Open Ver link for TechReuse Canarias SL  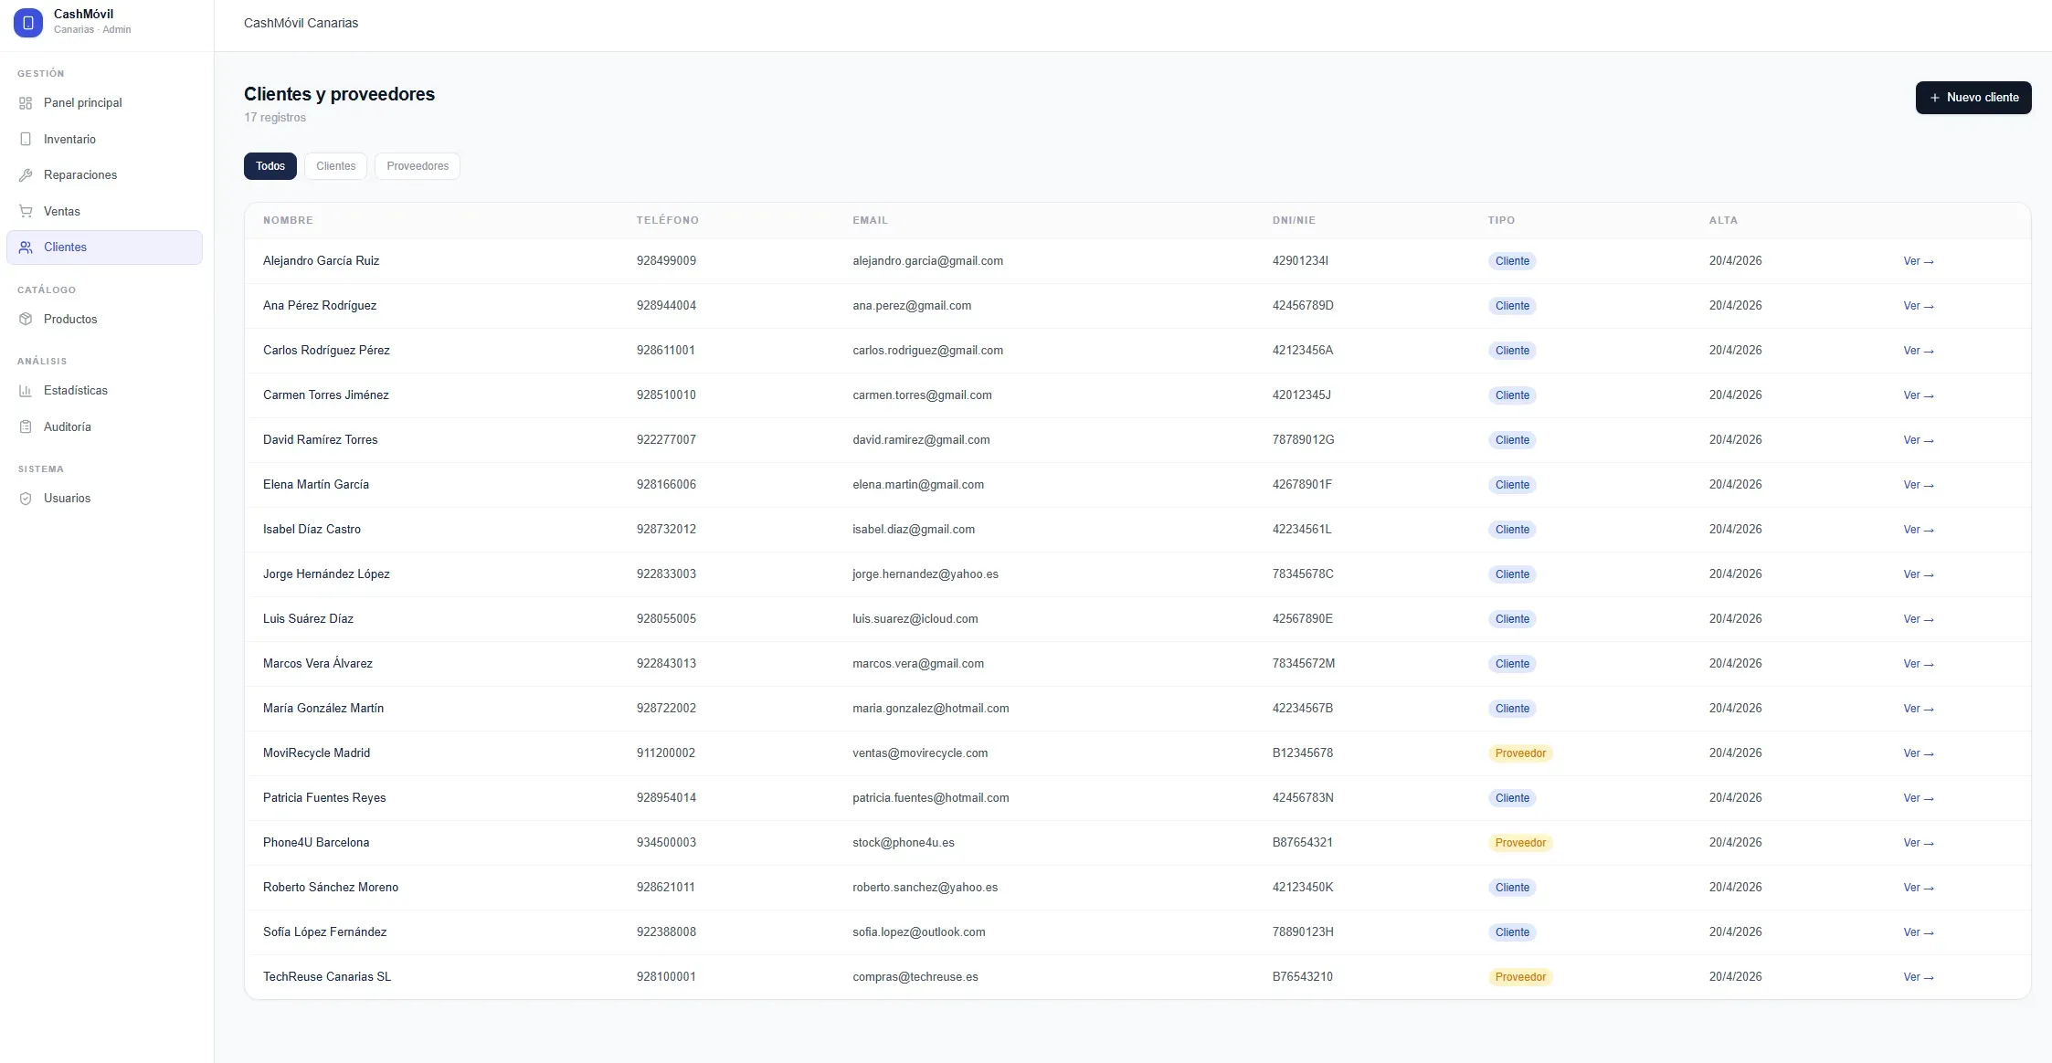click(x=1919, y=977)
